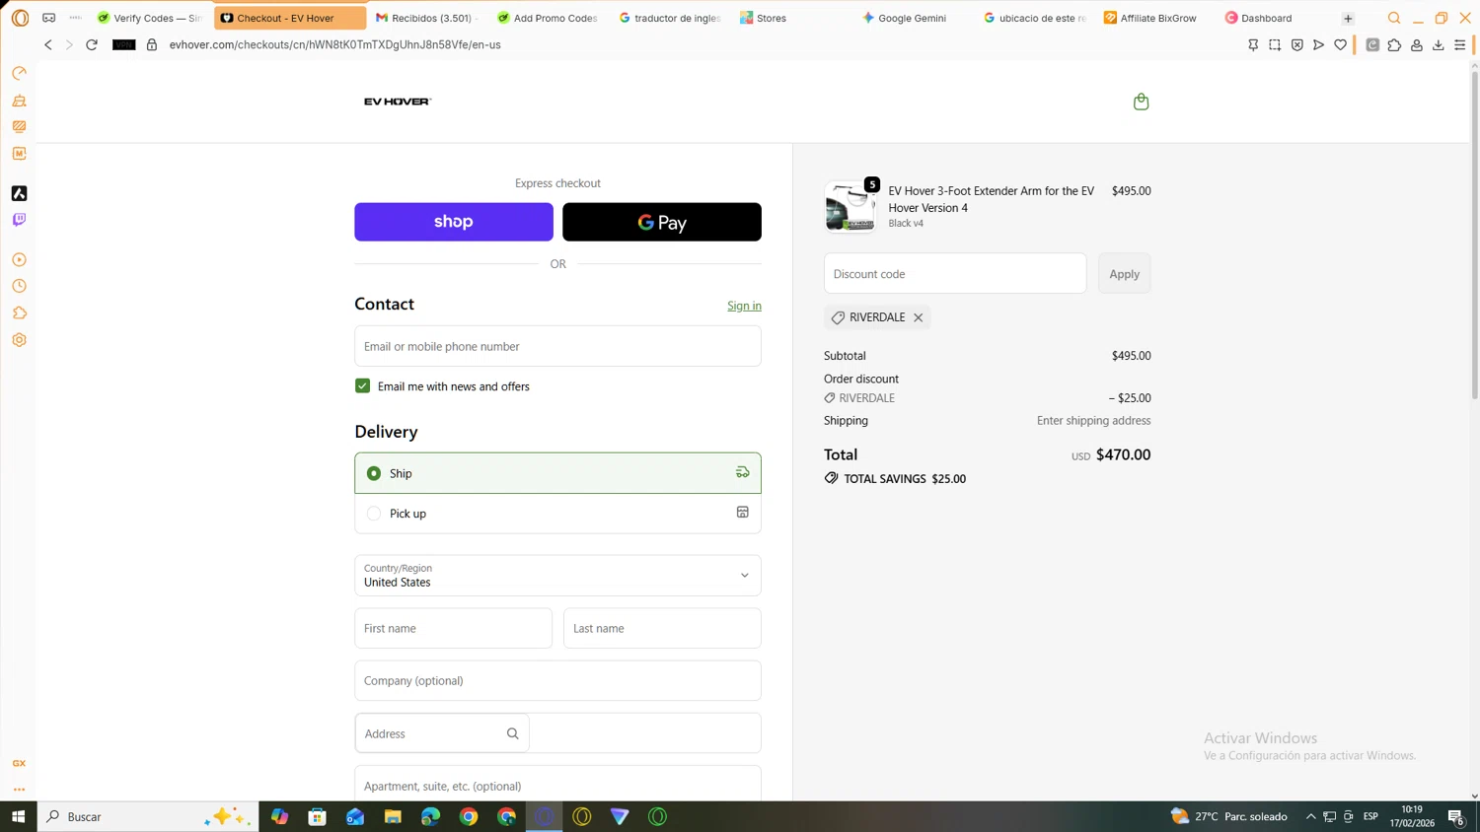Pay with the G Pay button
The width and height of the screenshot is (1480, 832).
coord(662,222)
